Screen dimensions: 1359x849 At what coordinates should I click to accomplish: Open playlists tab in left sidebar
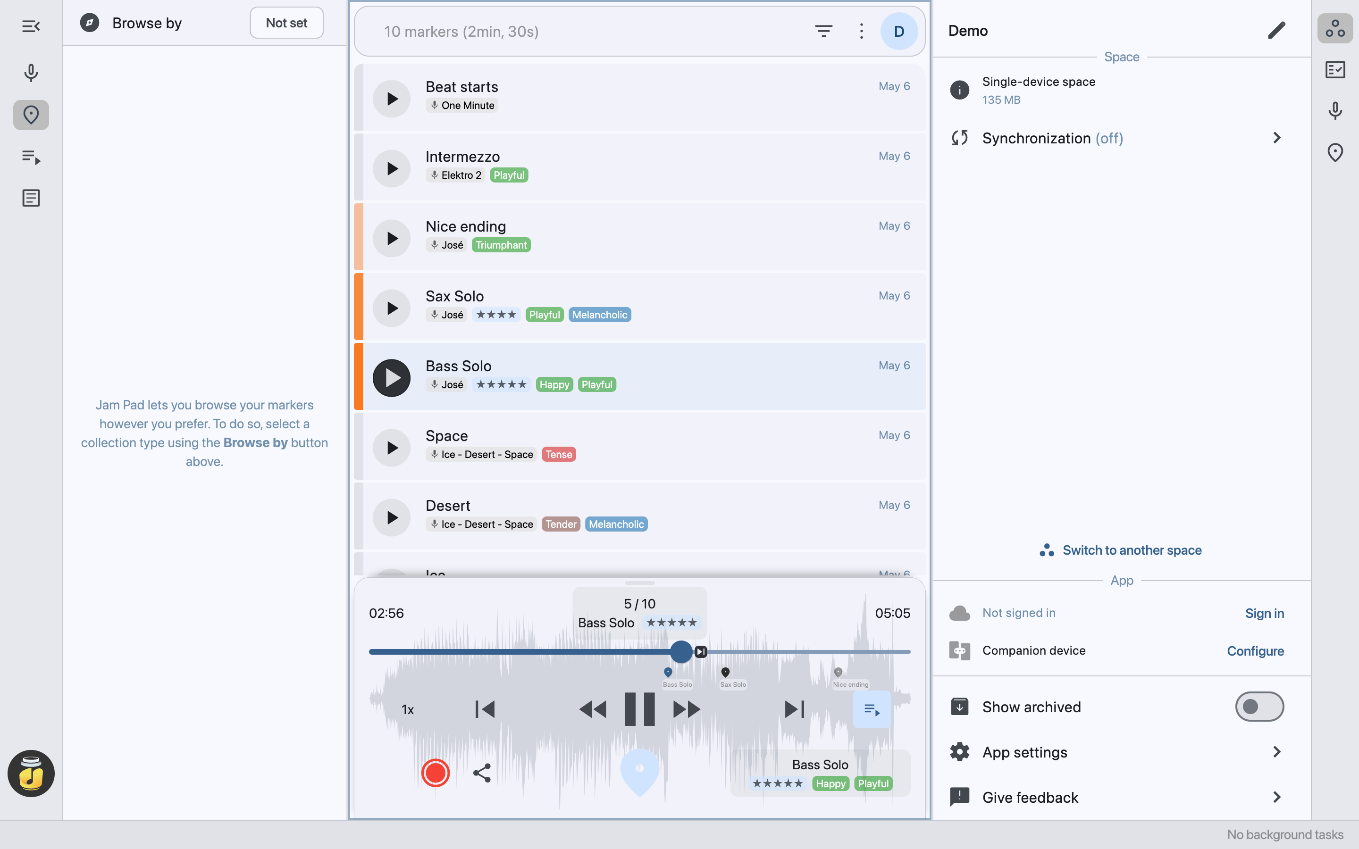[31, 157]
